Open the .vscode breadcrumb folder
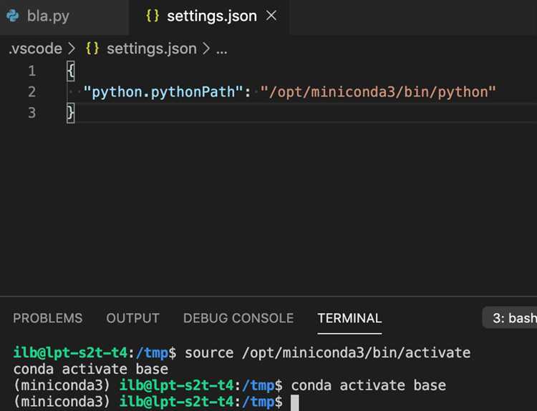The image size is (537, 411). (x=35, y=49)
